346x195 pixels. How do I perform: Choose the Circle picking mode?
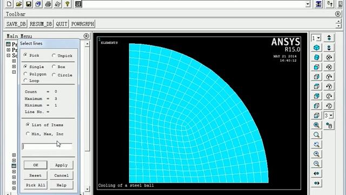[54, 75]
